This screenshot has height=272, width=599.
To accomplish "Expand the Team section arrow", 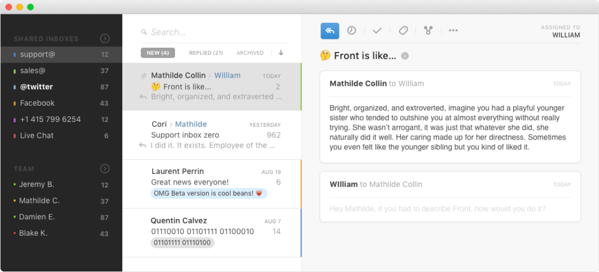I will pos(105,169).
